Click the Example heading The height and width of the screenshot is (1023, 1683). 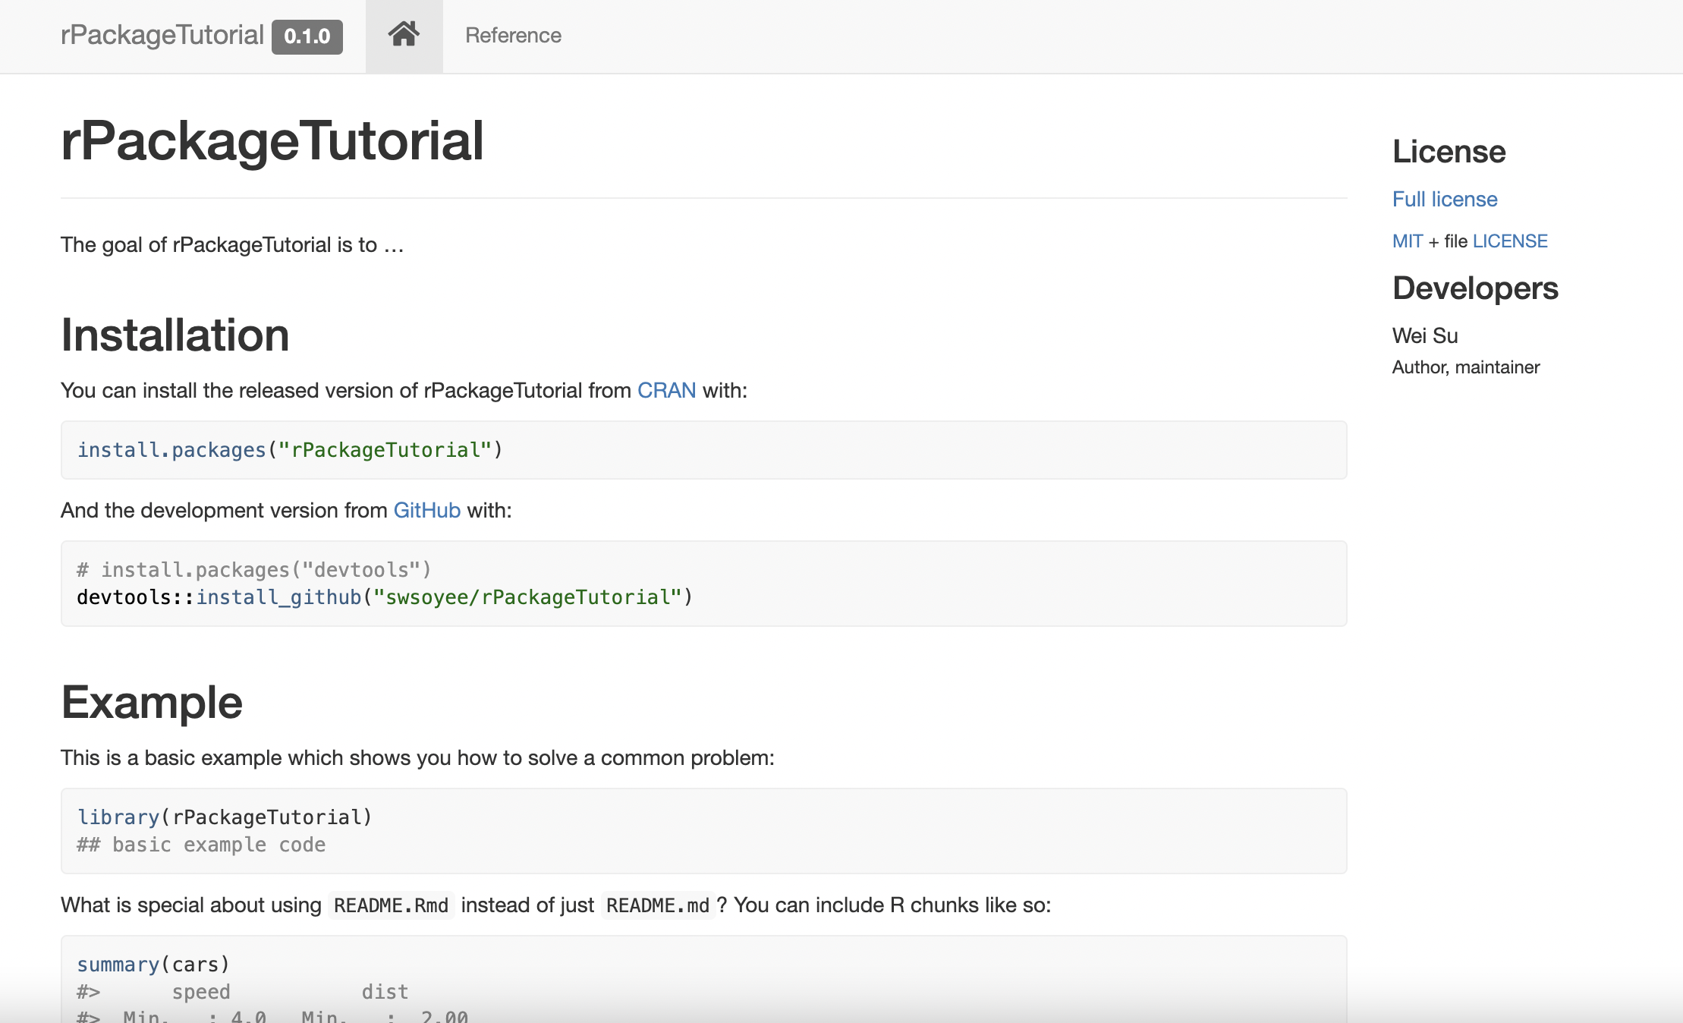[x=152, y=702]
